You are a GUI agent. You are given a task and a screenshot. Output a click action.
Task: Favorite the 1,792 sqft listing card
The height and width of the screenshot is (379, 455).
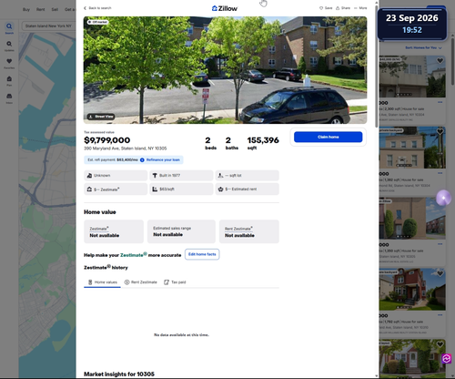point(440,273)
